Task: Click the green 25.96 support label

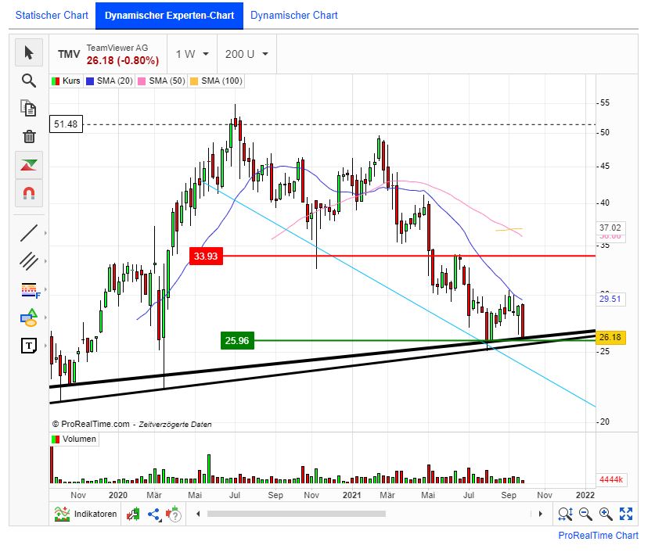Action: coord(237,341)
